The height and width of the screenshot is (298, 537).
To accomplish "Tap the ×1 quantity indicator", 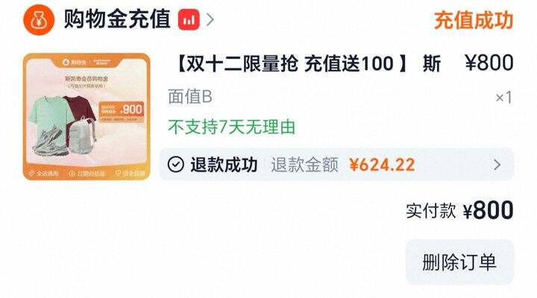I will [503, 98].
